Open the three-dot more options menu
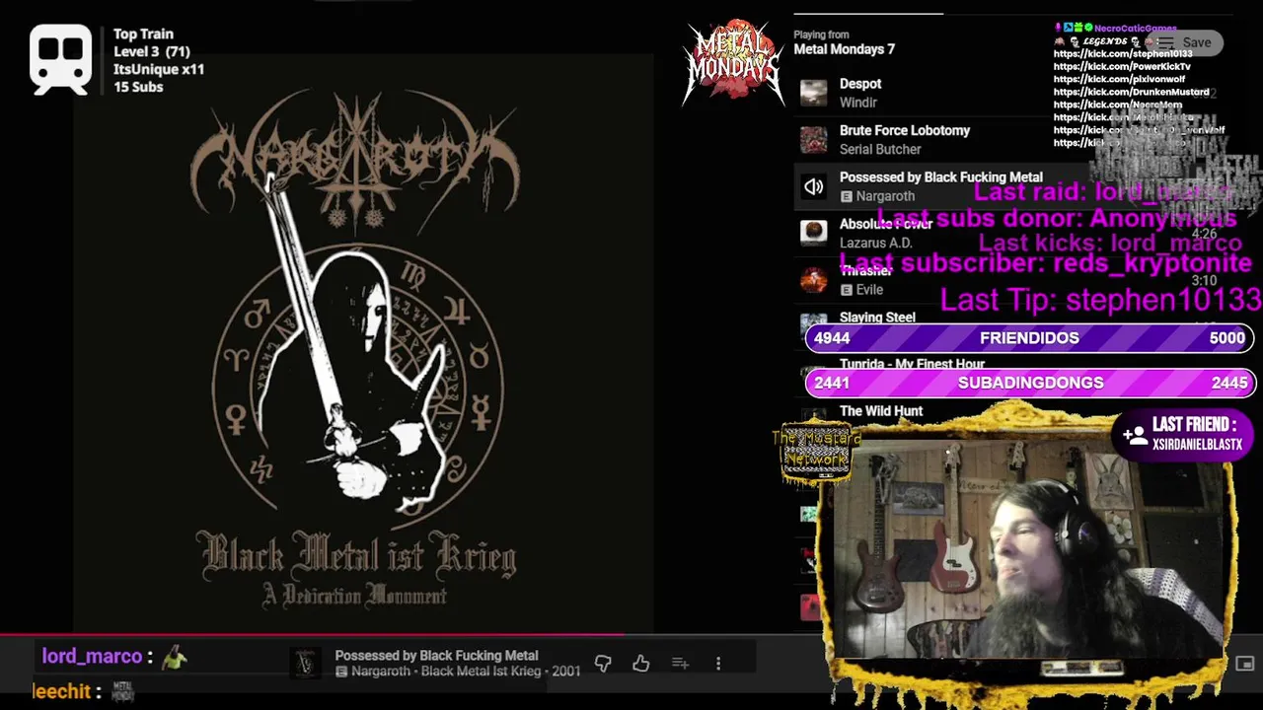 [718, 664]
